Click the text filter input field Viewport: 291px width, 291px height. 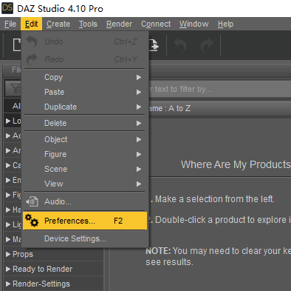click(x=220, y=89)
